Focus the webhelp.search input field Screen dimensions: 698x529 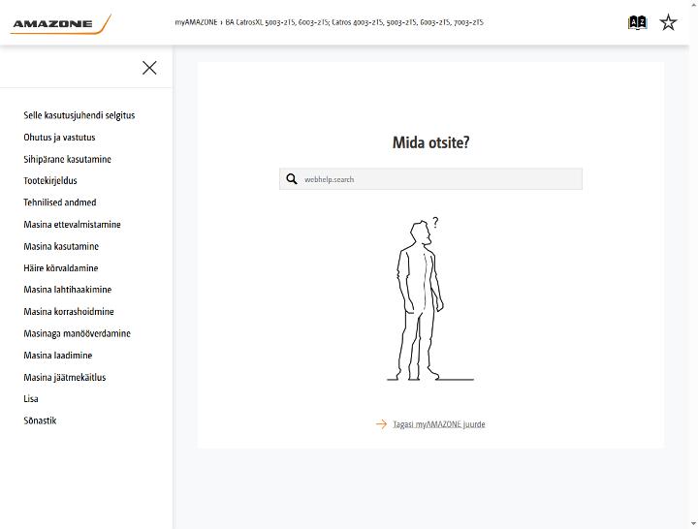coord(430,179)
